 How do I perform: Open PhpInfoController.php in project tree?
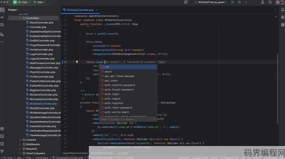(42, 72)
